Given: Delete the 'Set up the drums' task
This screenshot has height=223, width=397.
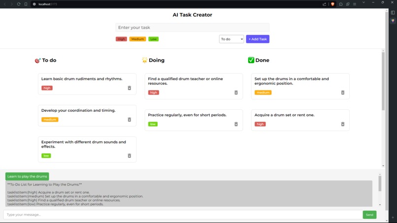Looking at the screenshot, I should (x=342, y=93).
